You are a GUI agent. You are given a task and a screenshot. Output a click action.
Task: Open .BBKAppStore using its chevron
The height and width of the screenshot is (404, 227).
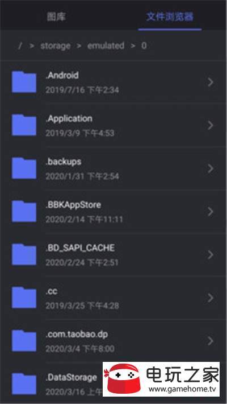pos(211,212)
